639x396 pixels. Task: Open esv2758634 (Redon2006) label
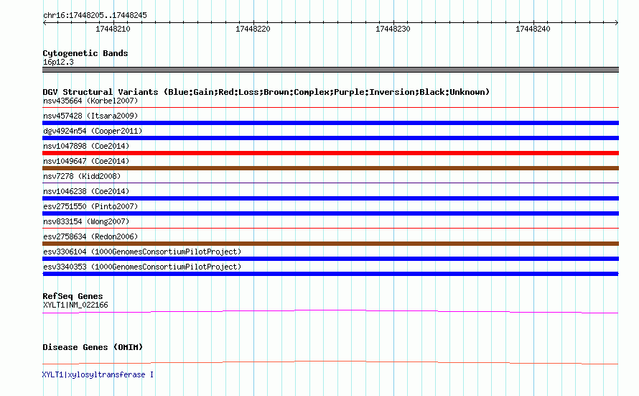(90, 236)
